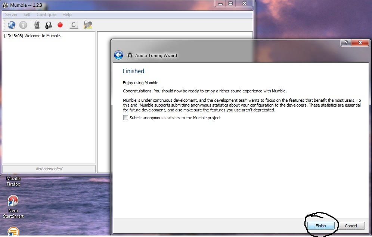Click the Finish button
Image resolution: width=372 pixels, height=237 pixels.
[x=321, y=226]
